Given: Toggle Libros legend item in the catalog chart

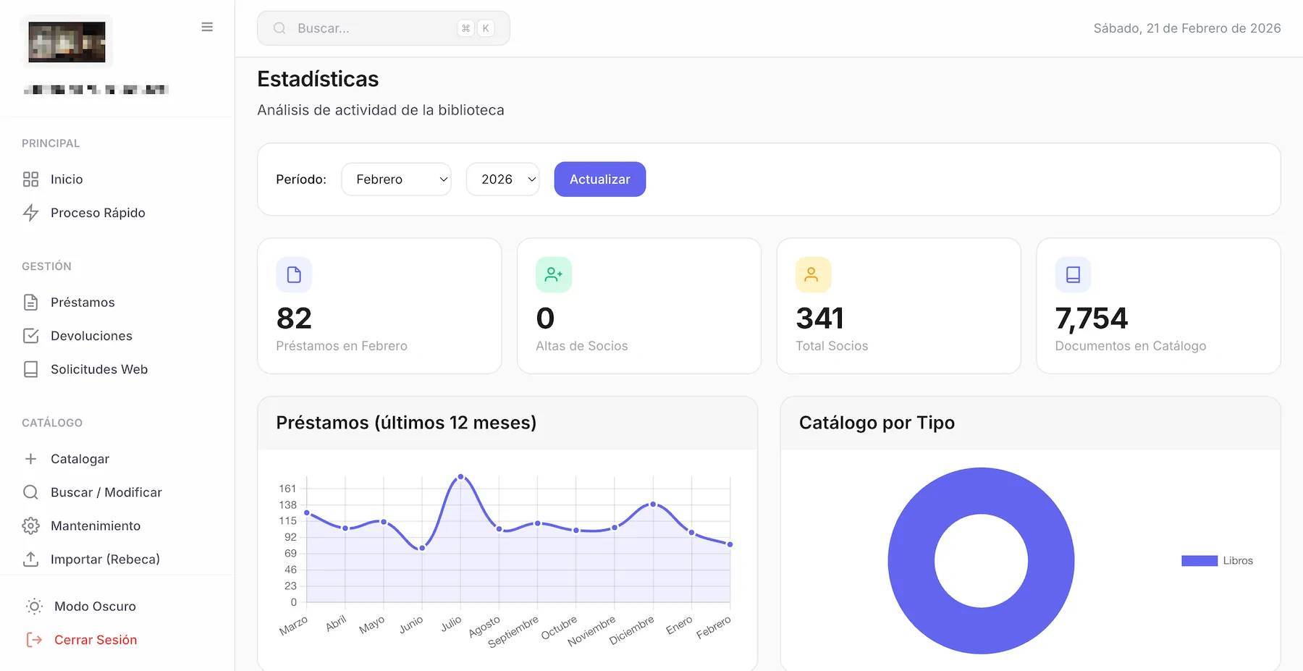Looking at the screenshot, I should [x=1216, y=561].
